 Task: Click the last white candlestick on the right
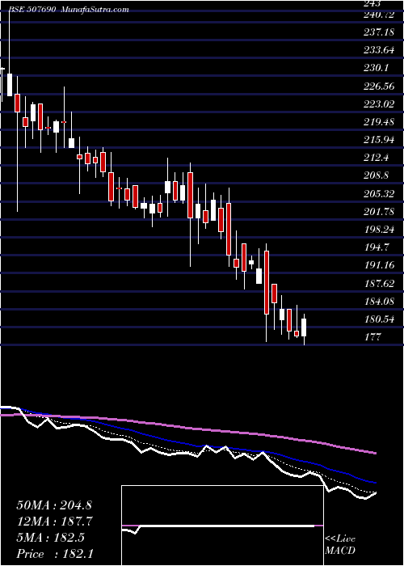[x=304, y=327]
